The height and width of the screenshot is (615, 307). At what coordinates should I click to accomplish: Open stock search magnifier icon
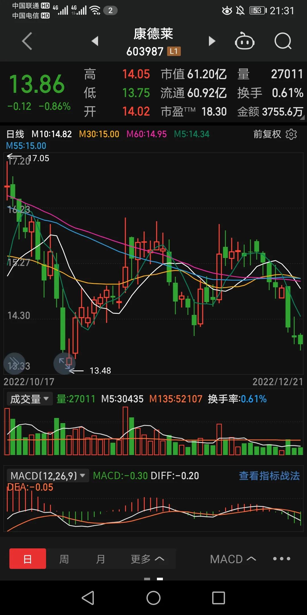click(x=283, y=41)
